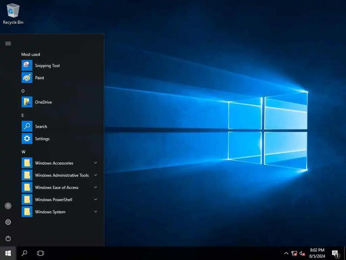Expand Windows System chevron
346x260 pixels.
pyautogui.click(x=96, y=212)
